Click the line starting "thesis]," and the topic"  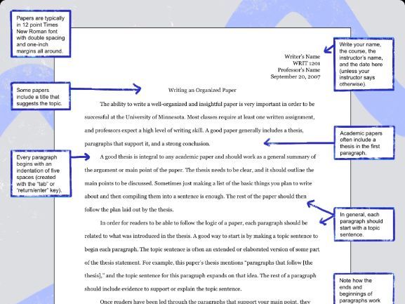(x=200, y=276)
